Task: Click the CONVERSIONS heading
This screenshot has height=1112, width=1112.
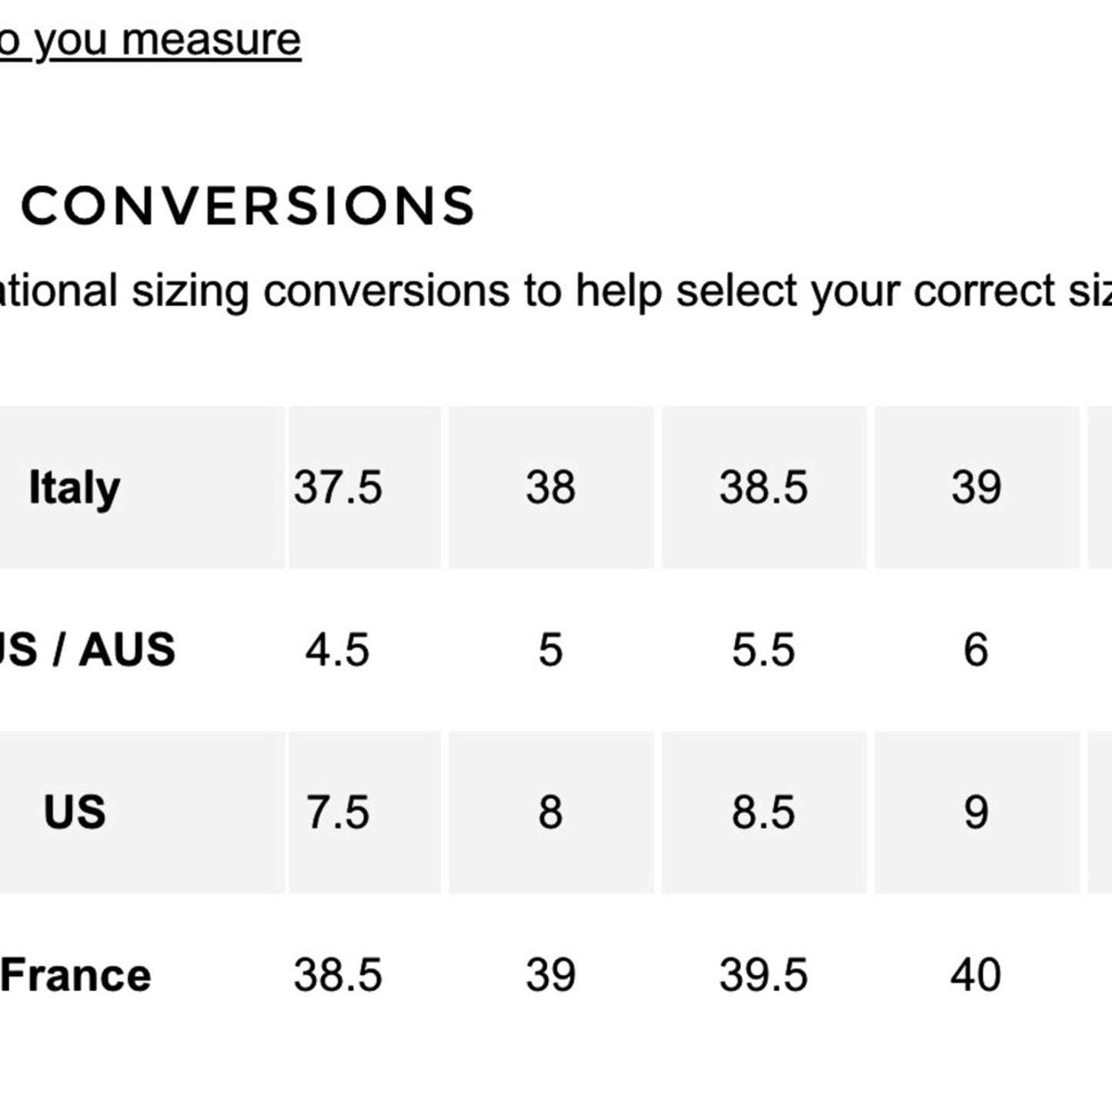Action: [248, 206]
